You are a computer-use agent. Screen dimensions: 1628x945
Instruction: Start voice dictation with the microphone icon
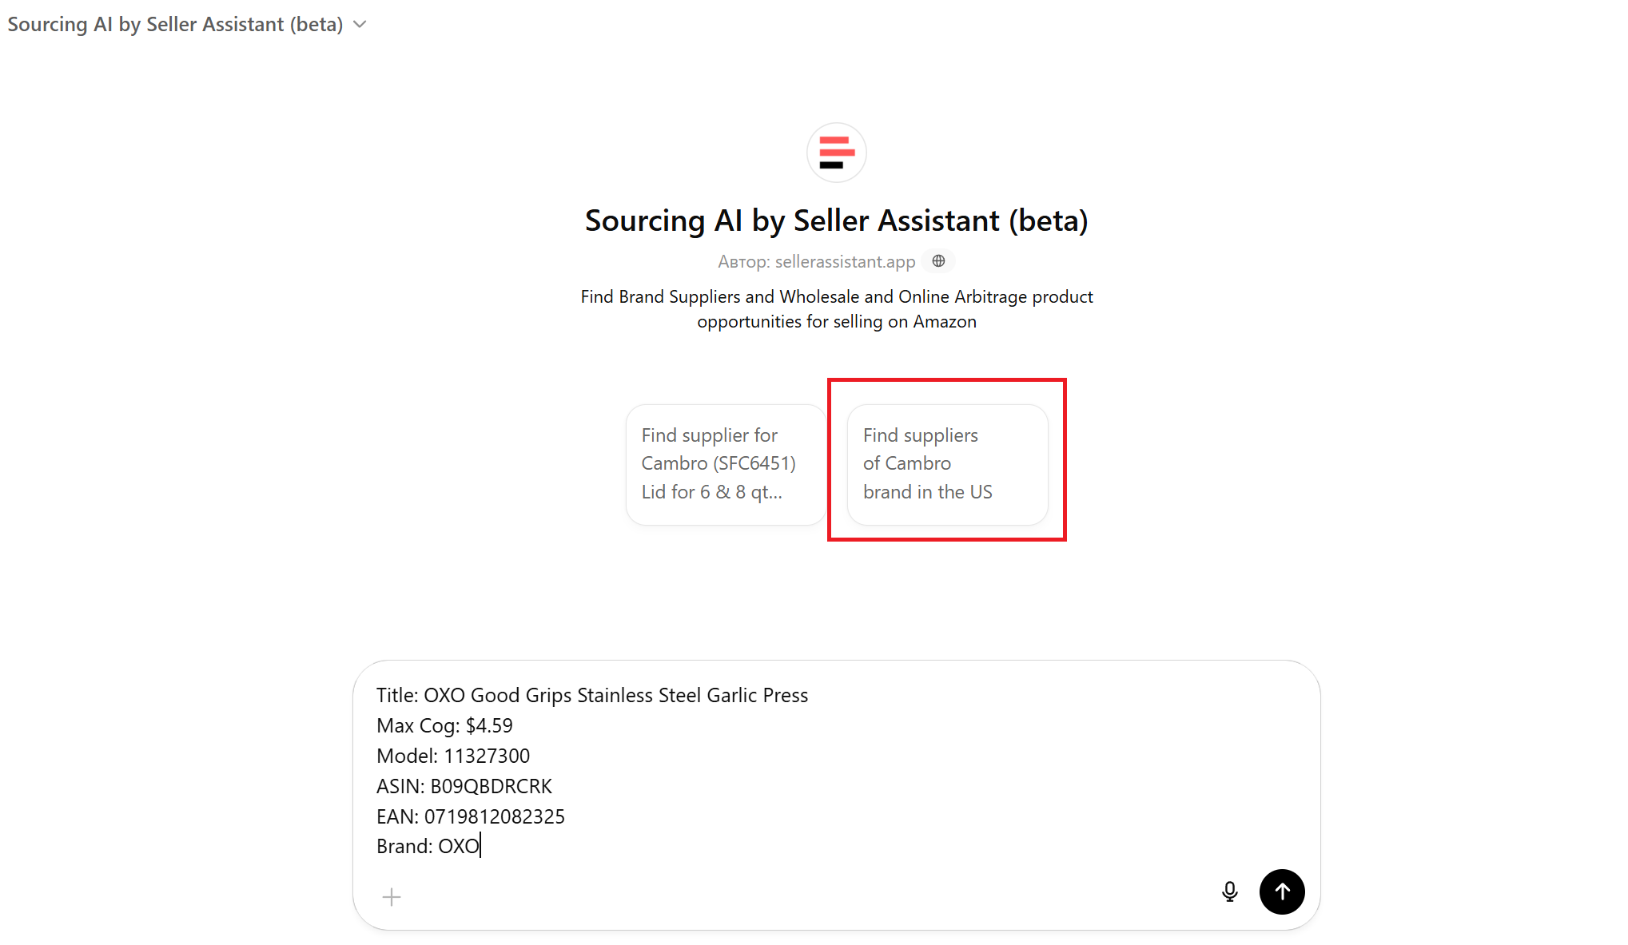coord(1229,891)
